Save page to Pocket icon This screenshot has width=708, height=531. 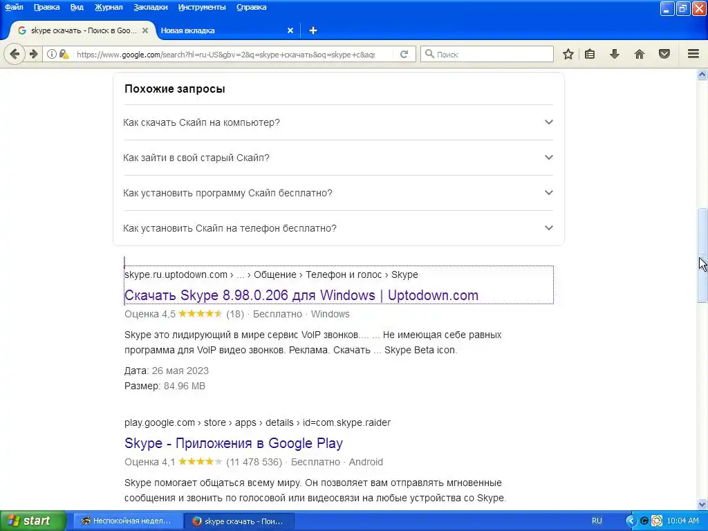(x=664, y=54)
